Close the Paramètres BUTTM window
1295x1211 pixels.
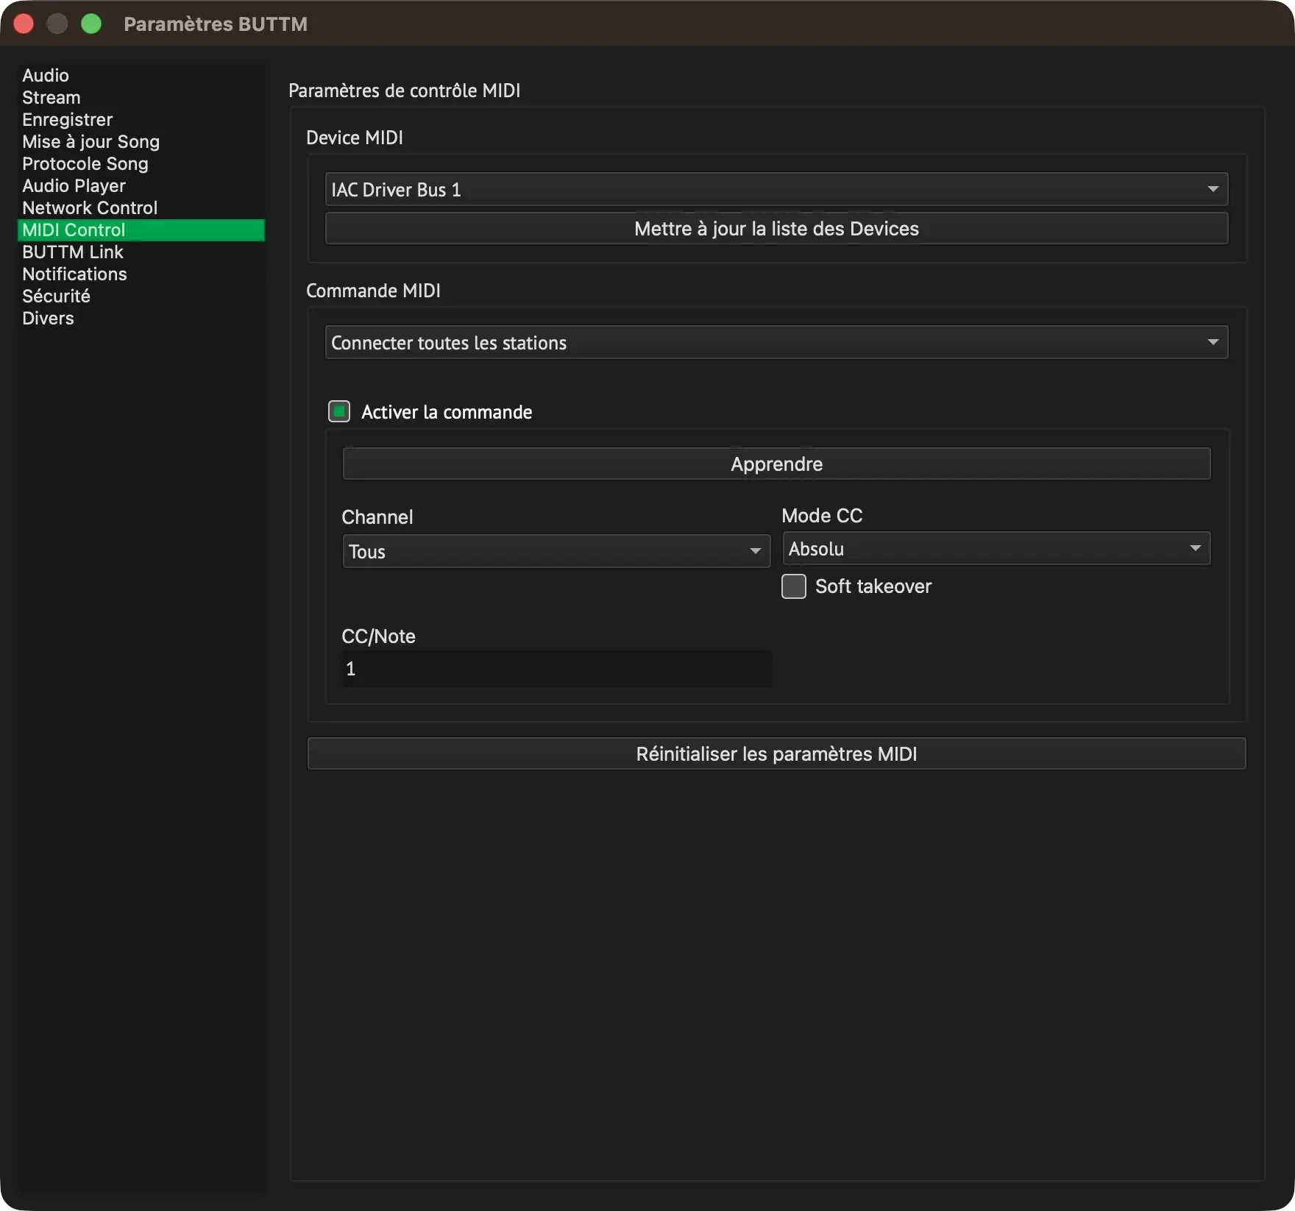[24, 24]
